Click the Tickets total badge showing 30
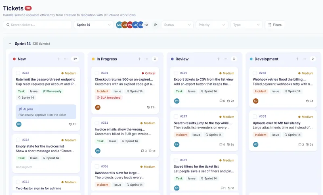The image size is (323, 195). click(x=28, y=8)
